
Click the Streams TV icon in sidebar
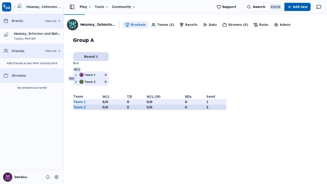[6, 76]
